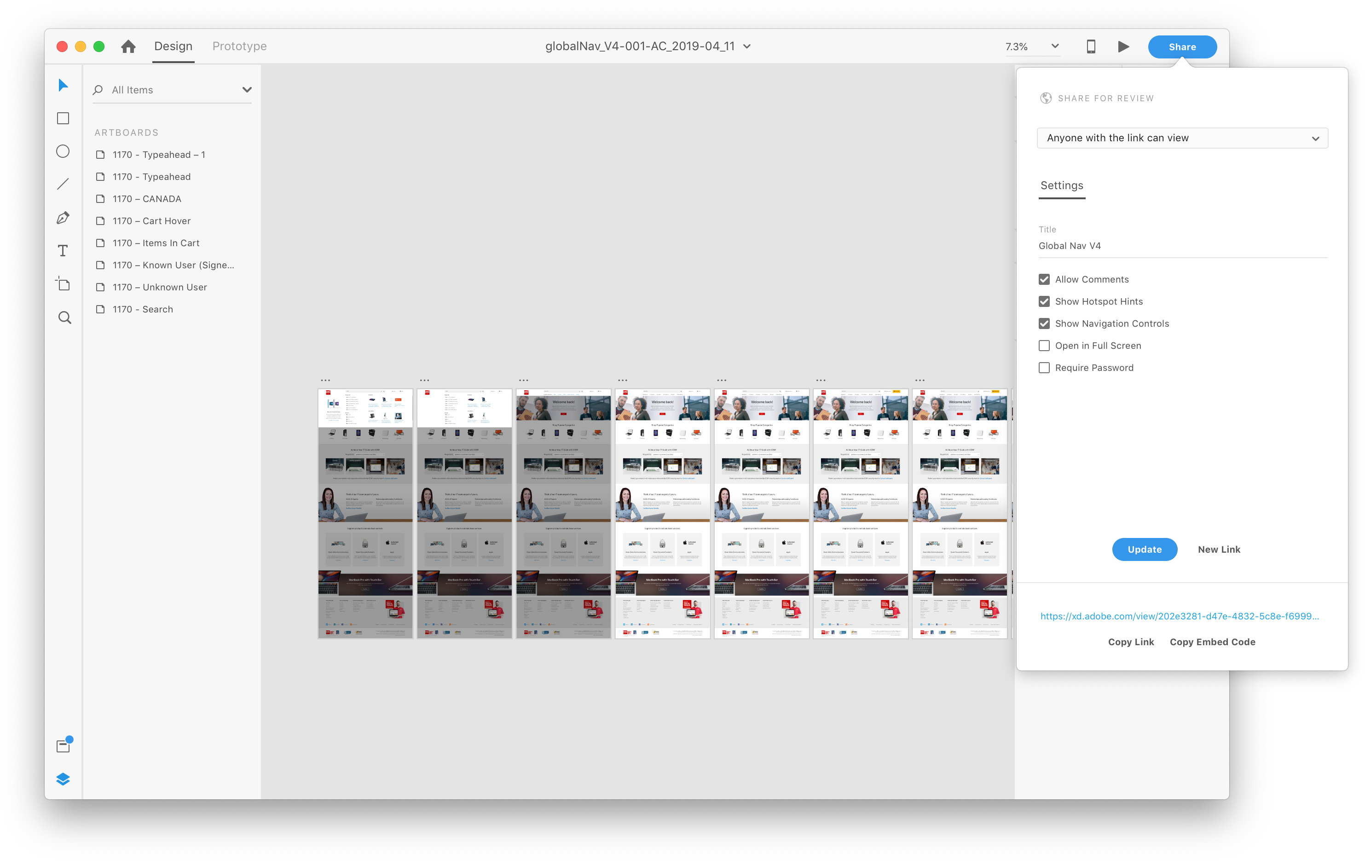The width and height of the screenshot is (1365, 861).
Task: Click artboard icon beside 1170 – Cart Hover
Action: pyautogui.click(x=100, y=221)
